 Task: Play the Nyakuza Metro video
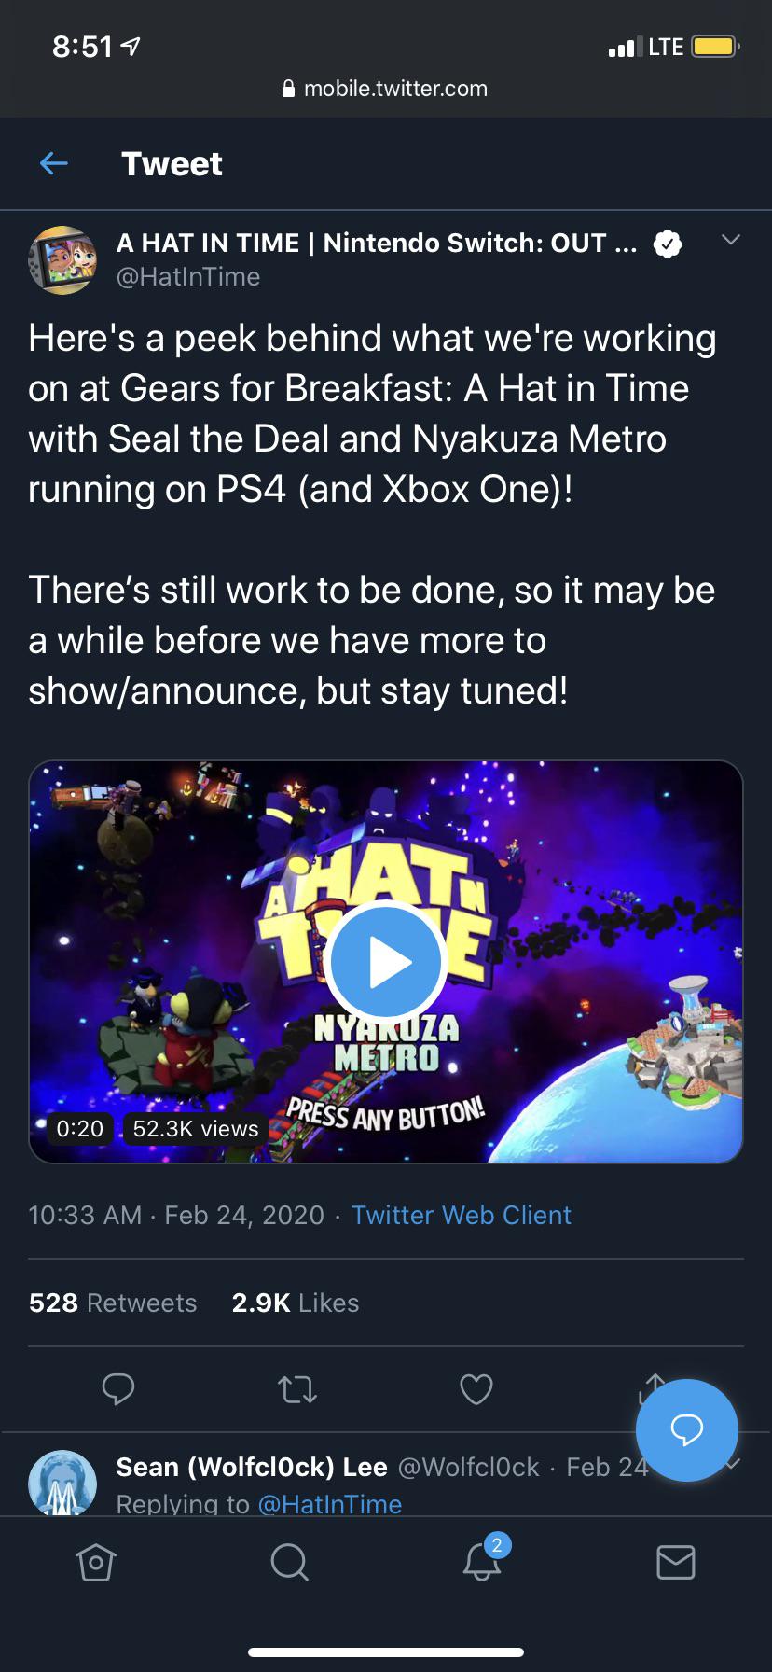(385, 962)
